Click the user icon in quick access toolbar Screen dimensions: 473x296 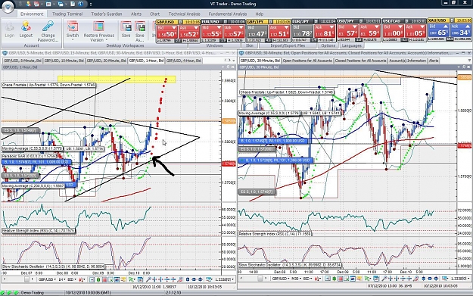pyautogui.click(x=28, y=4)
